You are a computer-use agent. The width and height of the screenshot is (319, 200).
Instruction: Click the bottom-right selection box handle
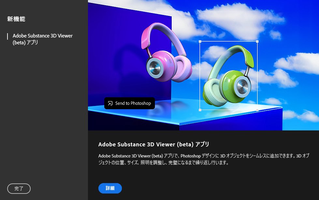[x=257, y=111]
